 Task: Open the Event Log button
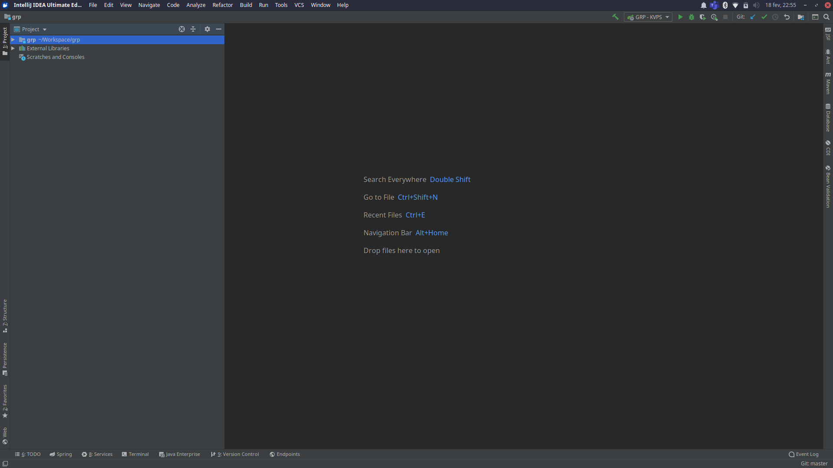803,454
